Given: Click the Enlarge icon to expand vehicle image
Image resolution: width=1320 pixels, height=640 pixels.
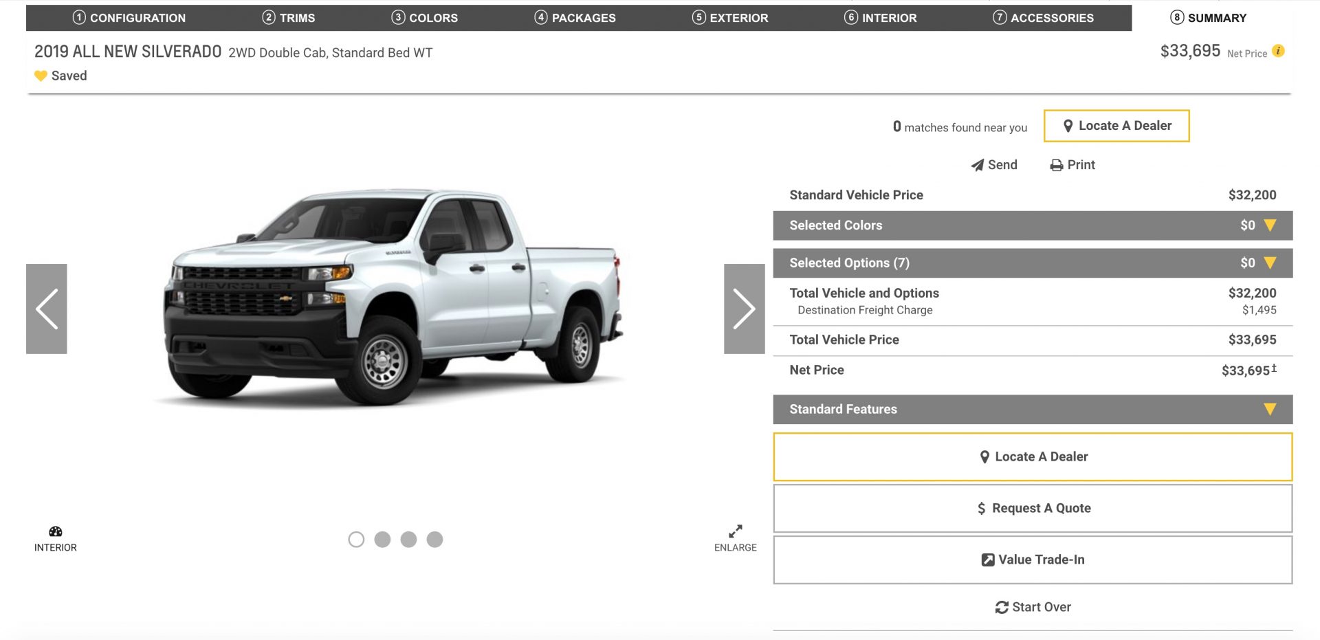Looking at the screenshot, I should pos(735,531).
